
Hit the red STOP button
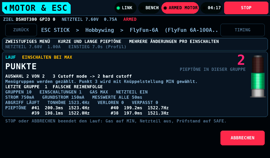pos(246,8)
